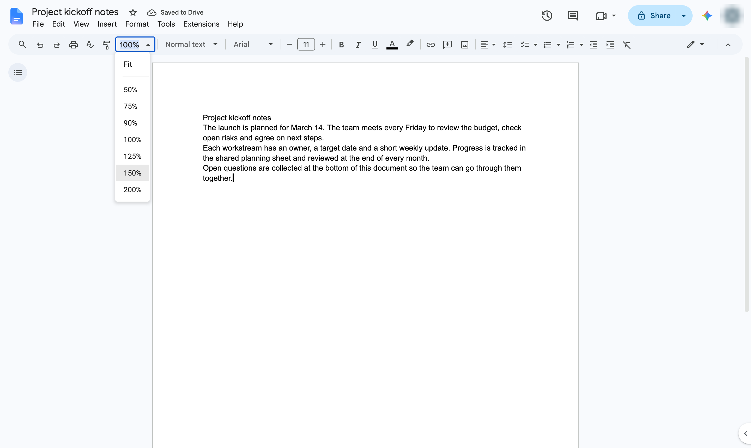Show document outline tabs button

[18, 72]
